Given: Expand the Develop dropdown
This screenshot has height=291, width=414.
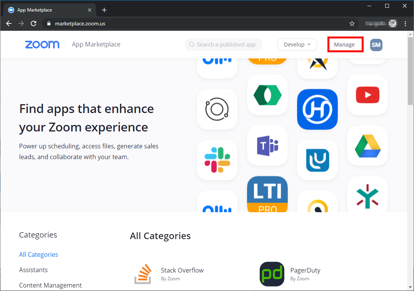Looking at the screenshot, I should click(x=297, y=45).
